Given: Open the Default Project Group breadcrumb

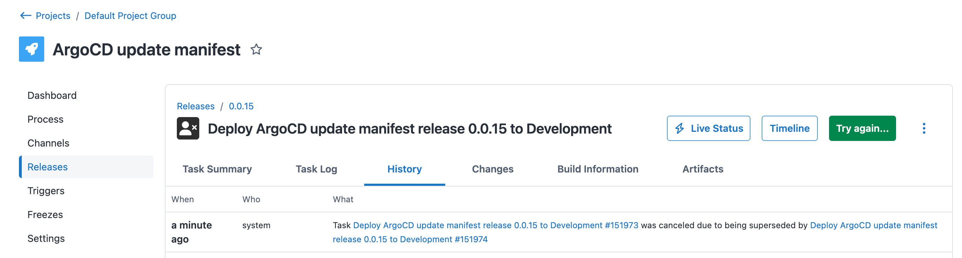Looking at the screenshot, I should tap(130, 16).
